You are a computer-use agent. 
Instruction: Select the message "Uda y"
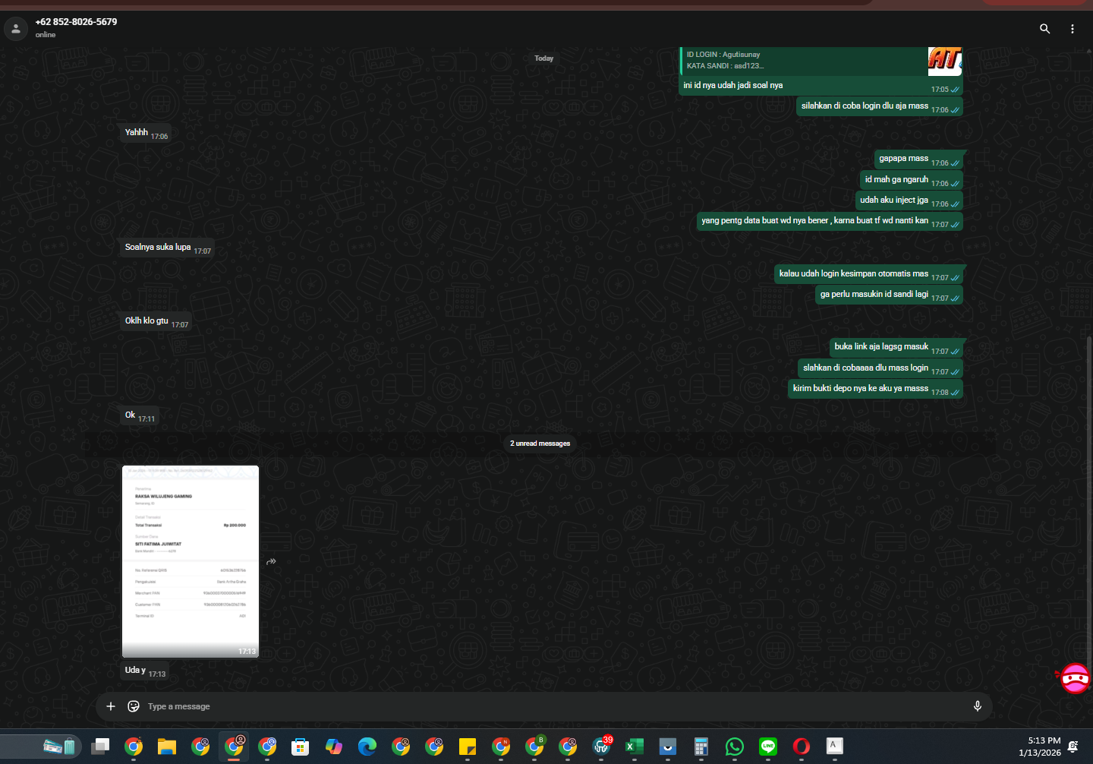[145, 671]
